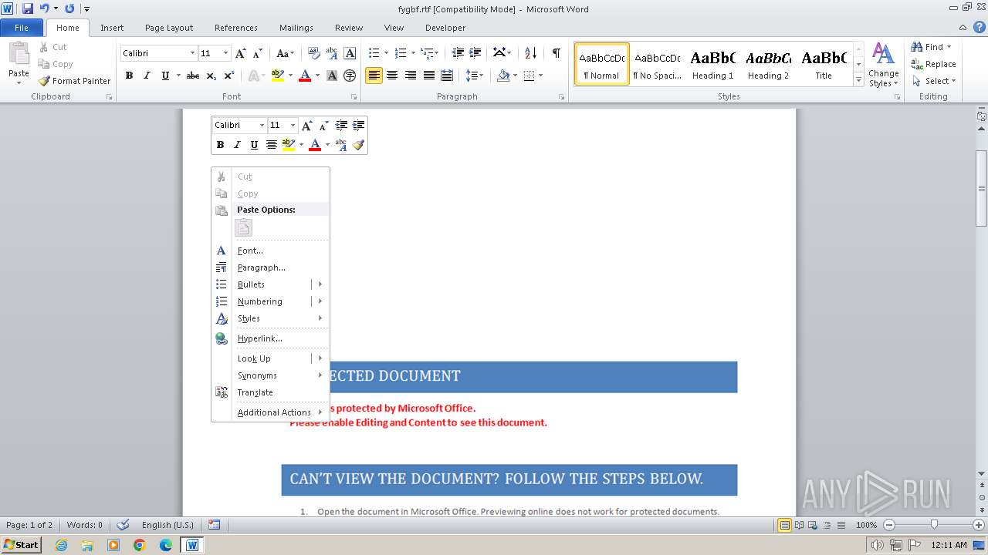The image size is (988, 555).
Task: Switch to Print Layout view in status bar
Action: (784, 525)
